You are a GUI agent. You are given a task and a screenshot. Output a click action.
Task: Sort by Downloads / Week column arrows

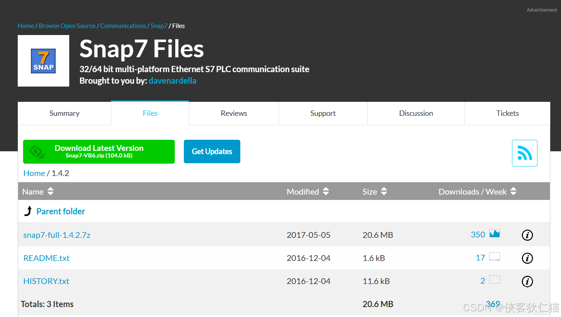point(513,191)
